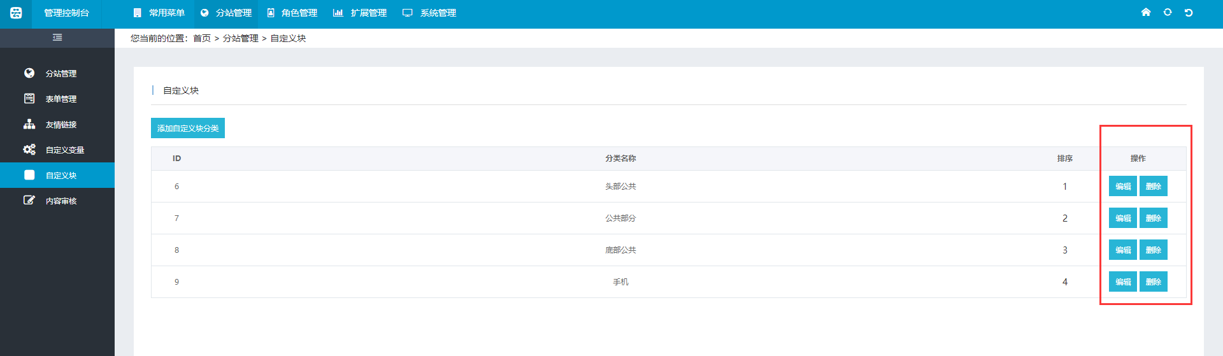The width and height of the screenshot is (1223, 356).
Task: Click sort value 3 in 底部公共 row
Action: 1065,250
